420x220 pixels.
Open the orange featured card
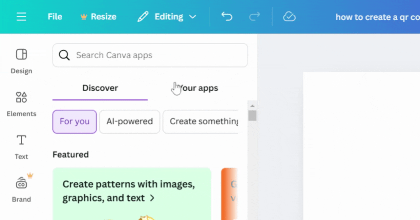pos(229,193)
